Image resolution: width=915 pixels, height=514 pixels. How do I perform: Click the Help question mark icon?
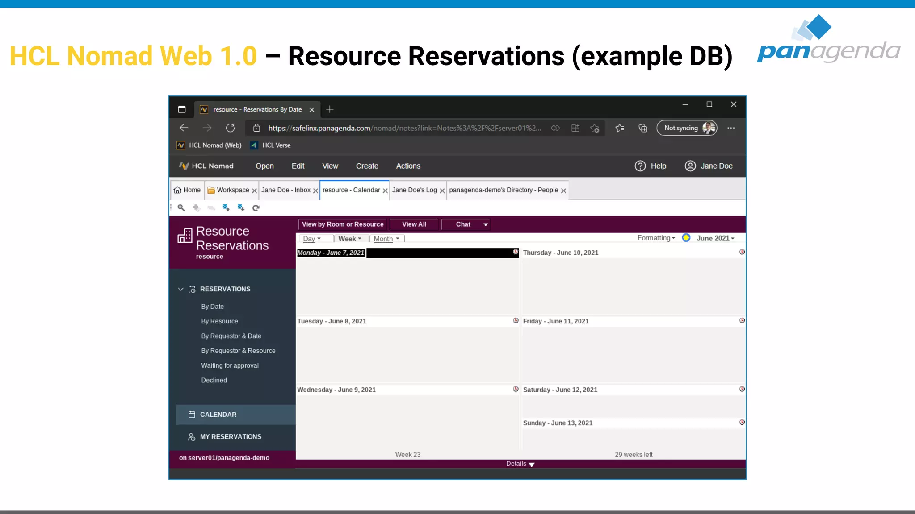640,166
